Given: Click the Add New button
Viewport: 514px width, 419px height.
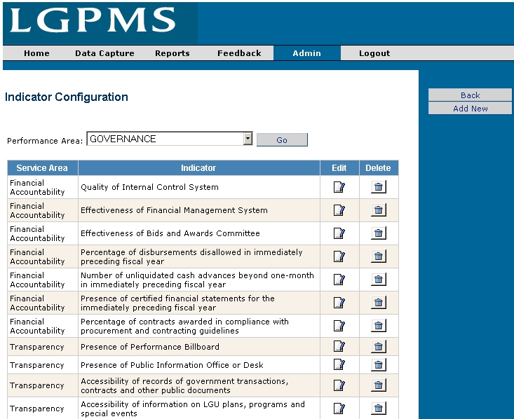Looking at the screenshot, I should 470,109.
